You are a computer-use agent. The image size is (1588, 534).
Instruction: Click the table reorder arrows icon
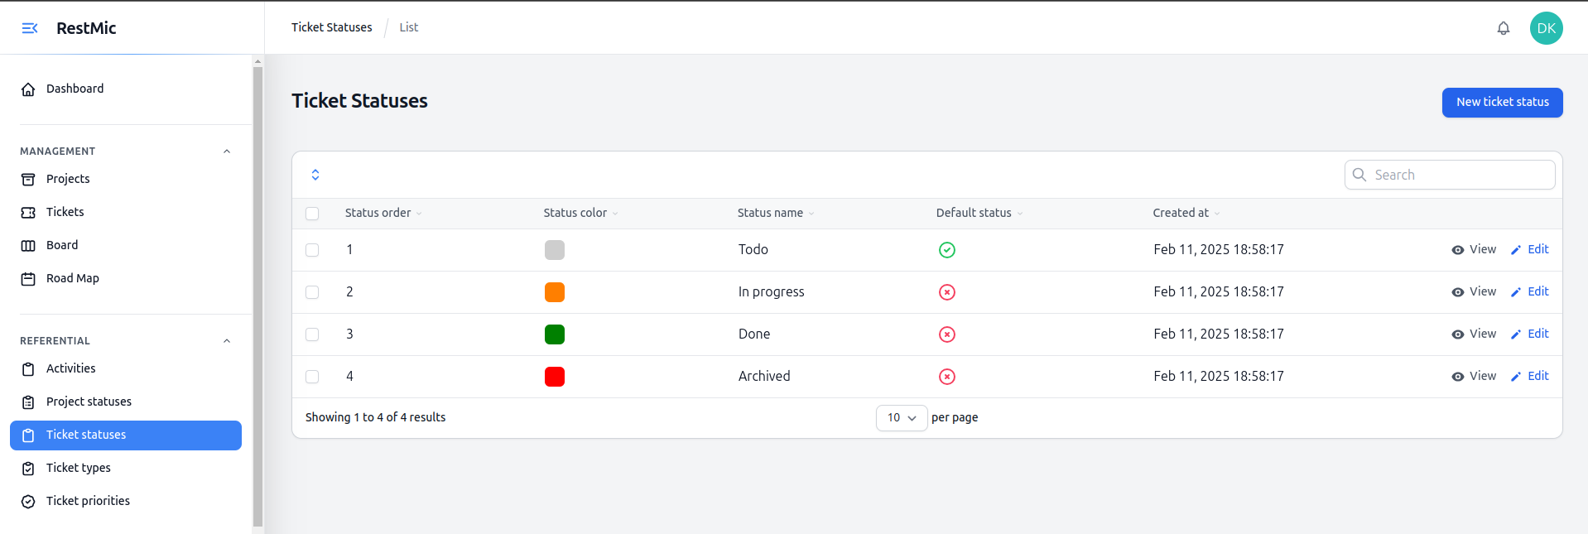click(x=315, y=175)
